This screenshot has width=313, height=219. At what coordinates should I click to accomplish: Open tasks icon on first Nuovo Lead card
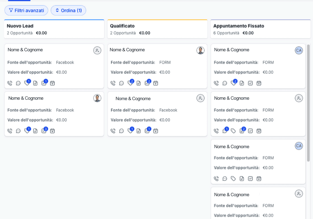(x=44, y=83)
